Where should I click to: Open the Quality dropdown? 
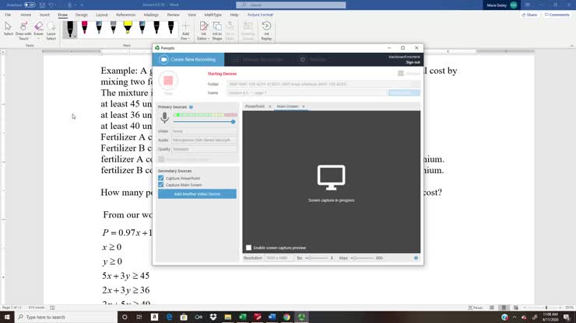point(204,149)
